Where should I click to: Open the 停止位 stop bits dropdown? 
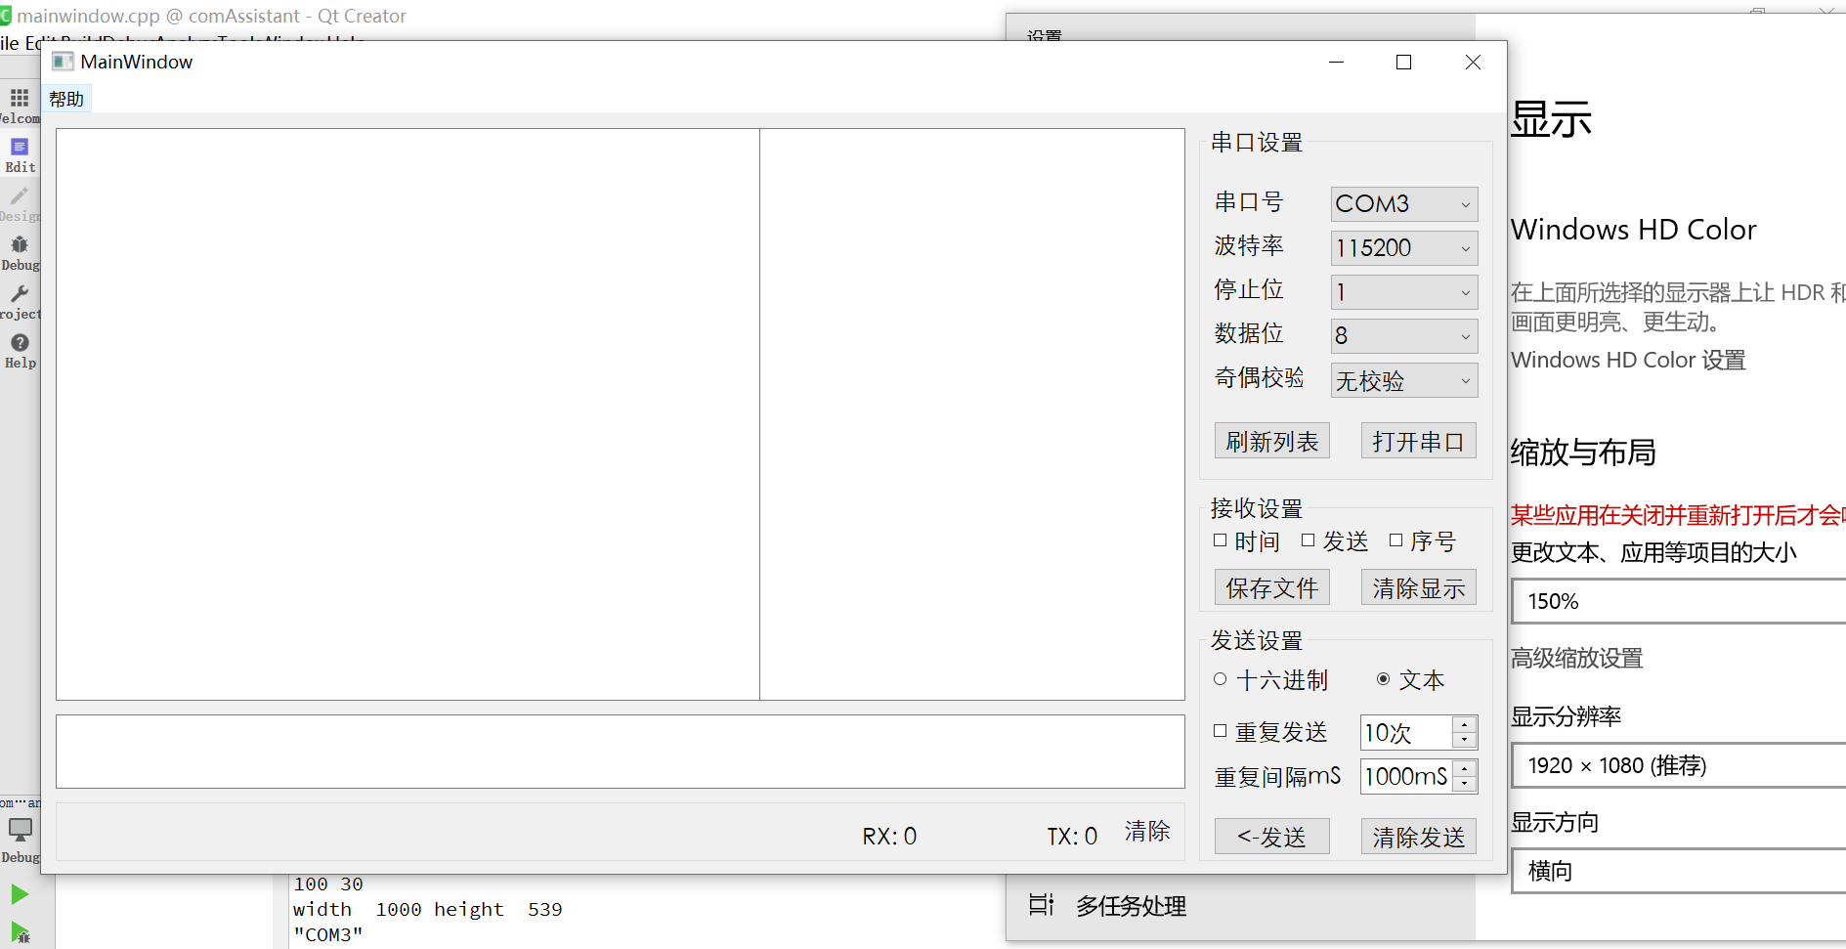(x=1404, y=292)
